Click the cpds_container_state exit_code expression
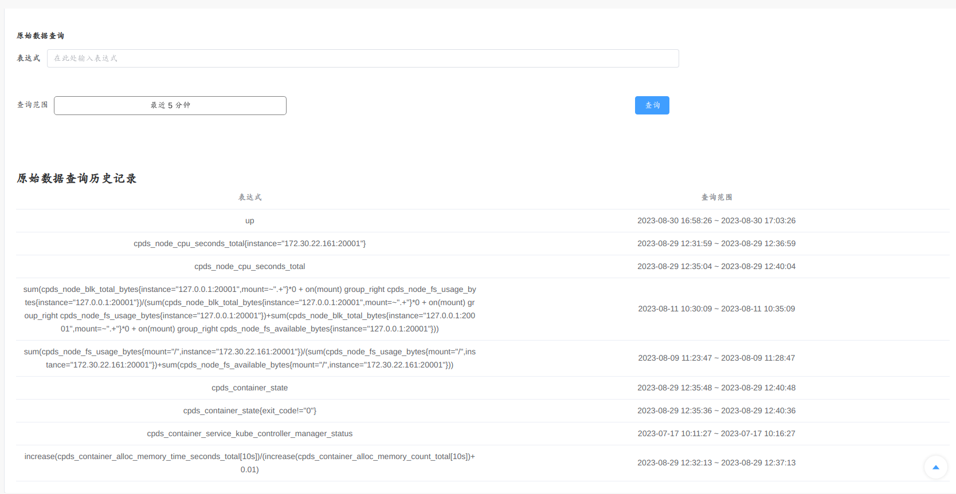 249,411
